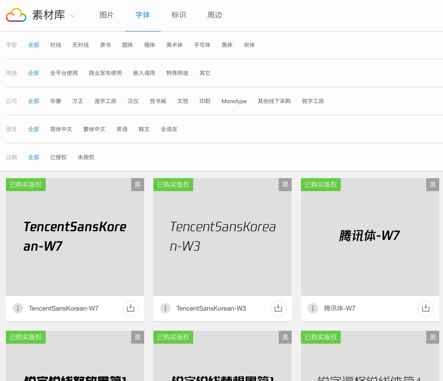This screenshot has width=443, height=381.
Task: Pick 美术体 font type filter
Action: (174, 45)
